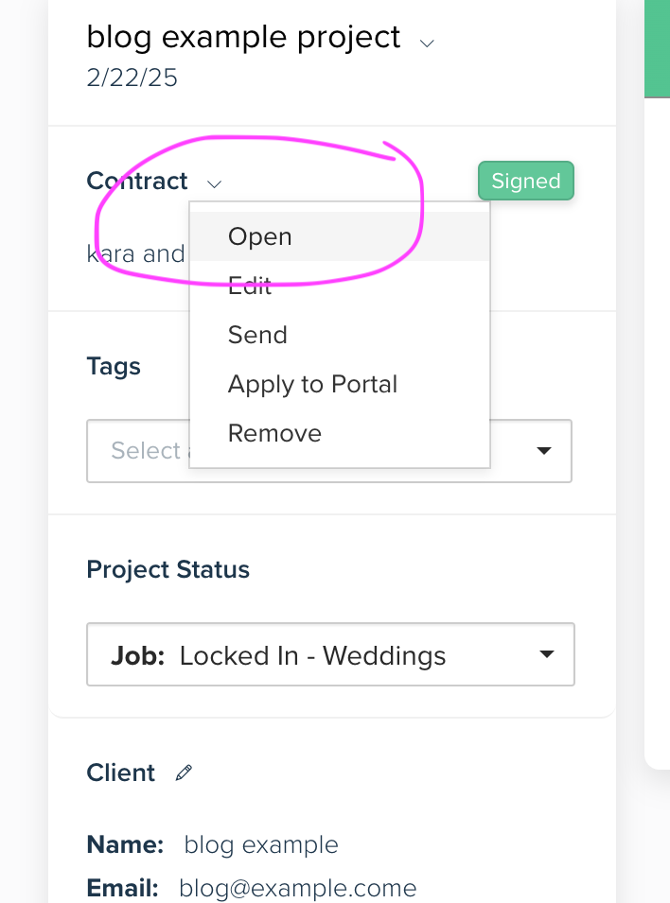Click the Tags select dropdown arrow
Image resolution: width=670 pixels, height=903 pixels.
click(x=544, y=450)
